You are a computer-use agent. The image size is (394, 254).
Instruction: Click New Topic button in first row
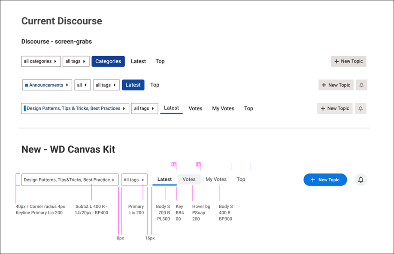pyautogui.click(x=348, y=61)
